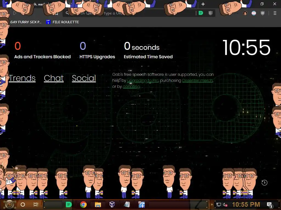The height and width of the screenshot is (210, 281).
Task: Open the user profile avatar icon
Action: coord(245,13)
